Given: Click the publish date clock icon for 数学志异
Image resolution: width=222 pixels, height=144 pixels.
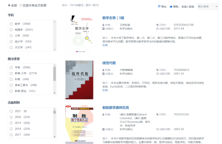Looking at the screenshot, I should point(157,29).
